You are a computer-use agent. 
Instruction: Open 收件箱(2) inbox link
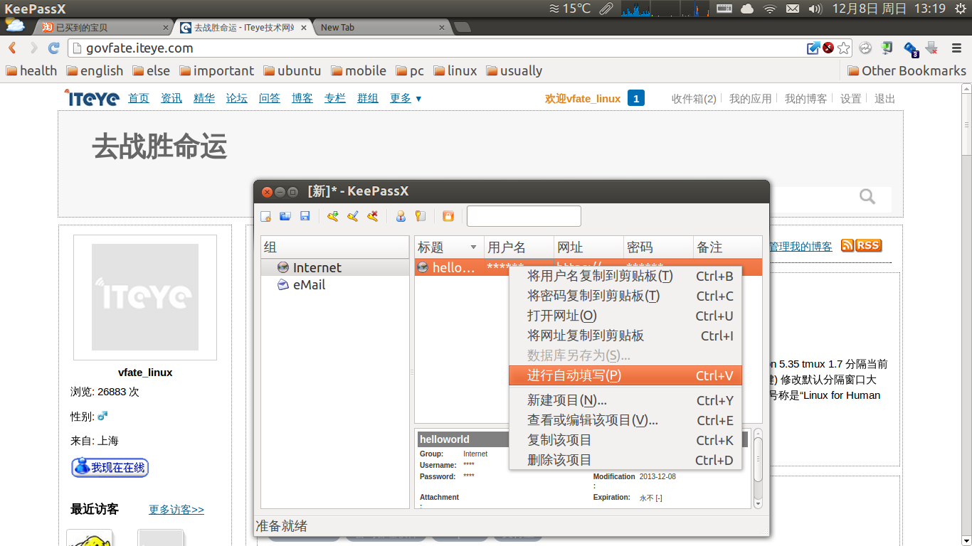point(694,99)
